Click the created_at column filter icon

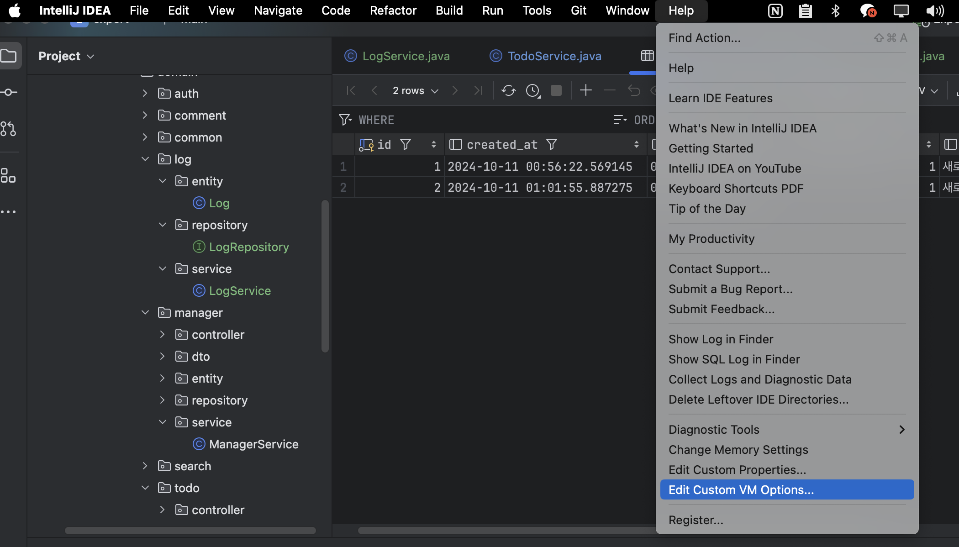552,145
